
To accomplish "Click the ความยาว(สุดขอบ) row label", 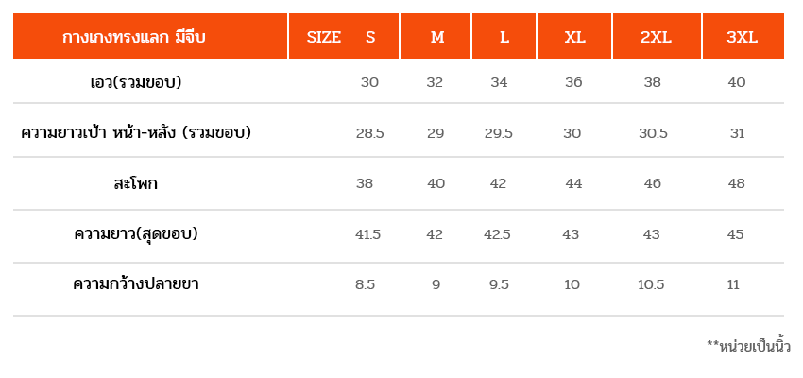I will click(x=136, y=234).
